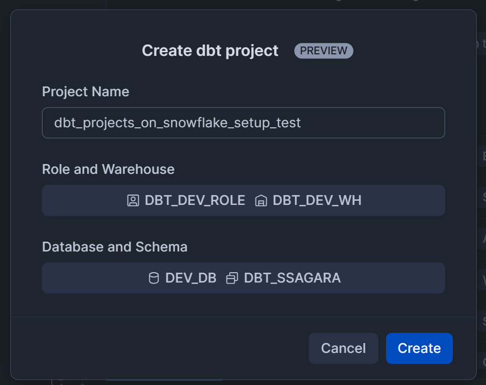Select the DBT_DEV_WH warehouse text
The height and width of the screenshot is (385, 486).
317,201
